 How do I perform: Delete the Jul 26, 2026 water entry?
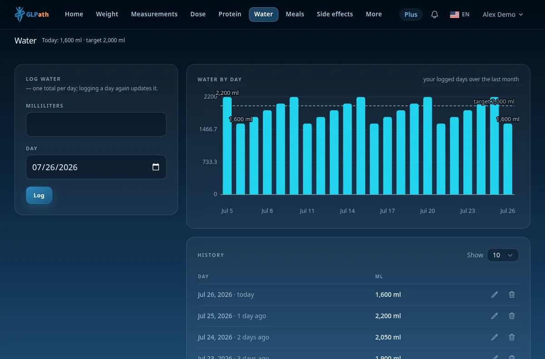tap(512, 295)
